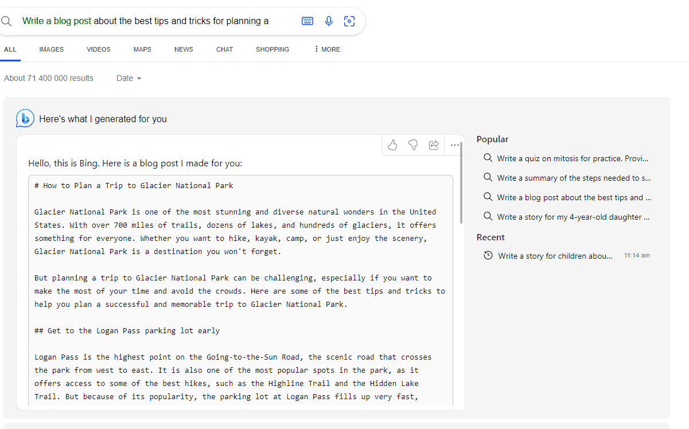Screen dimensions: 689x429
Task: Click the magnifying glass search icon
Action: click(7, 21)
